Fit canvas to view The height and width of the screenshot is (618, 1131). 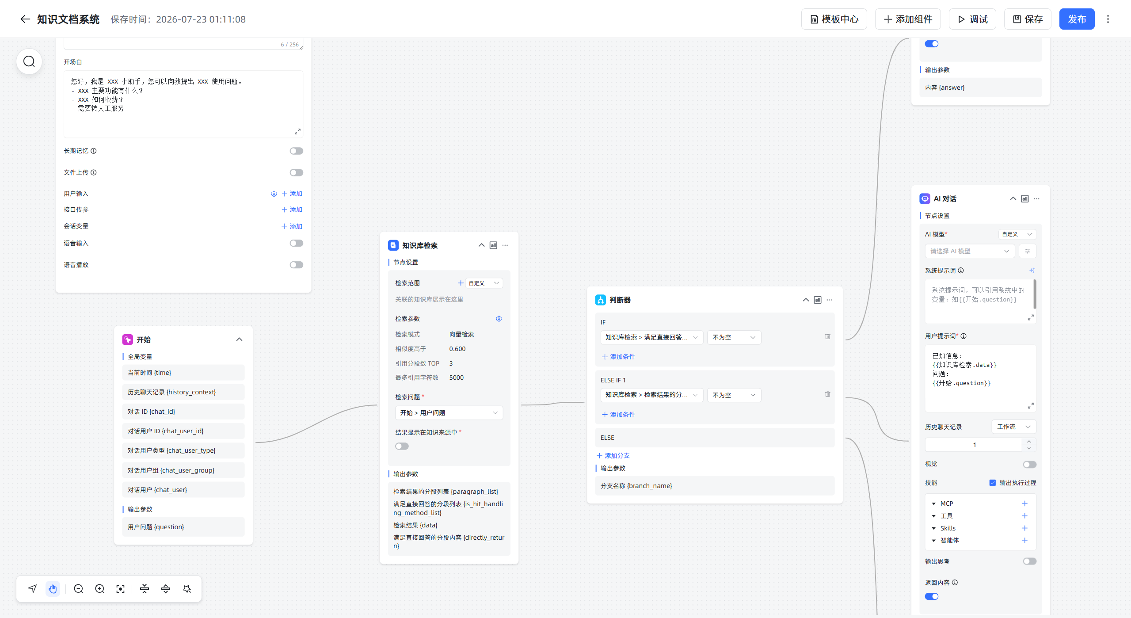tap(120, 588)
